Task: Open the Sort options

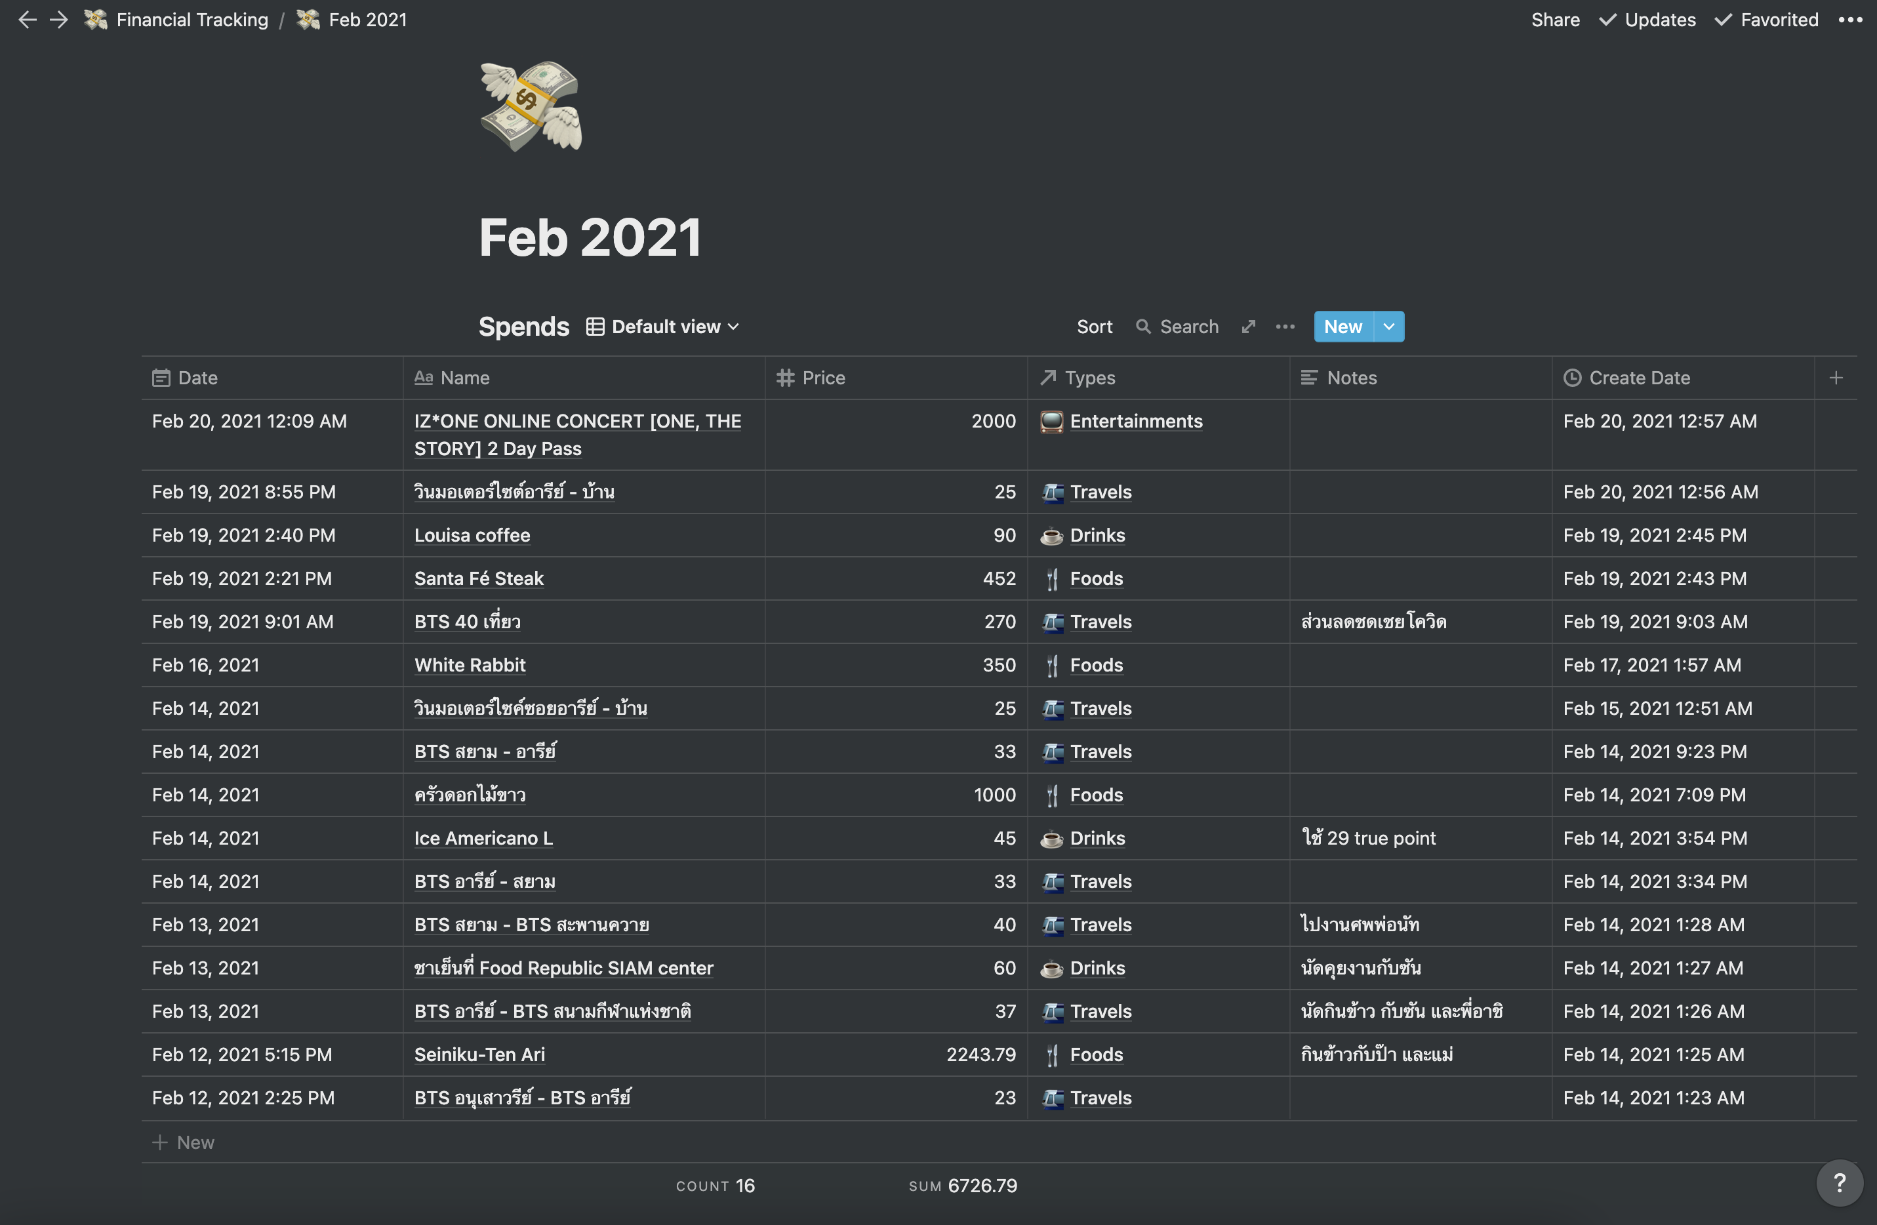Action: [x=1094, y=327]
